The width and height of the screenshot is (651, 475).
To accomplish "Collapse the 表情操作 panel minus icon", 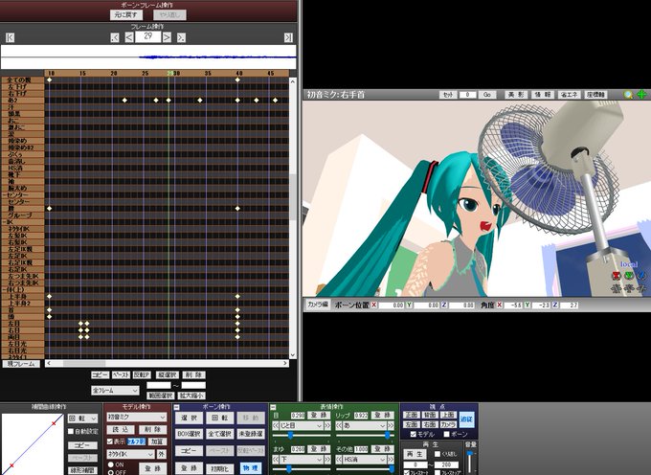I will 273,407.
